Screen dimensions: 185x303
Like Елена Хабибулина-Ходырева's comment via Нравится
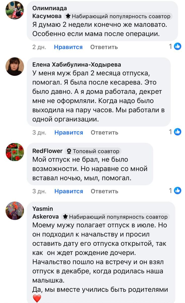[69, 132]
